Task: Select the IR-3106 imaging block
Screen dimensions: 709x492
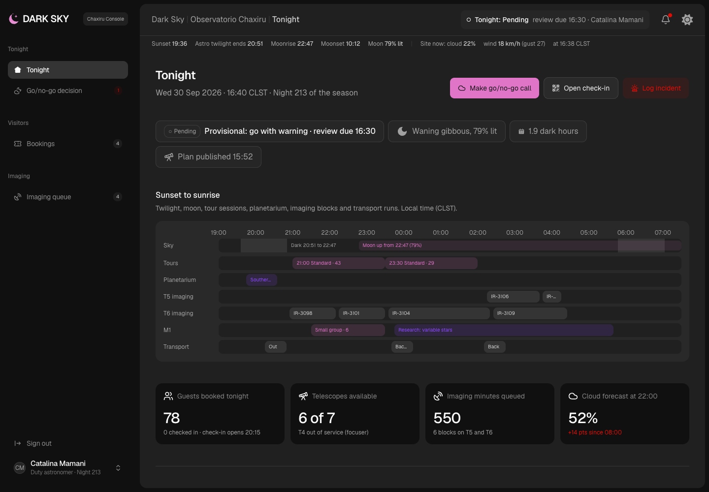Action: pyautogui.click(x=513, y=297)
